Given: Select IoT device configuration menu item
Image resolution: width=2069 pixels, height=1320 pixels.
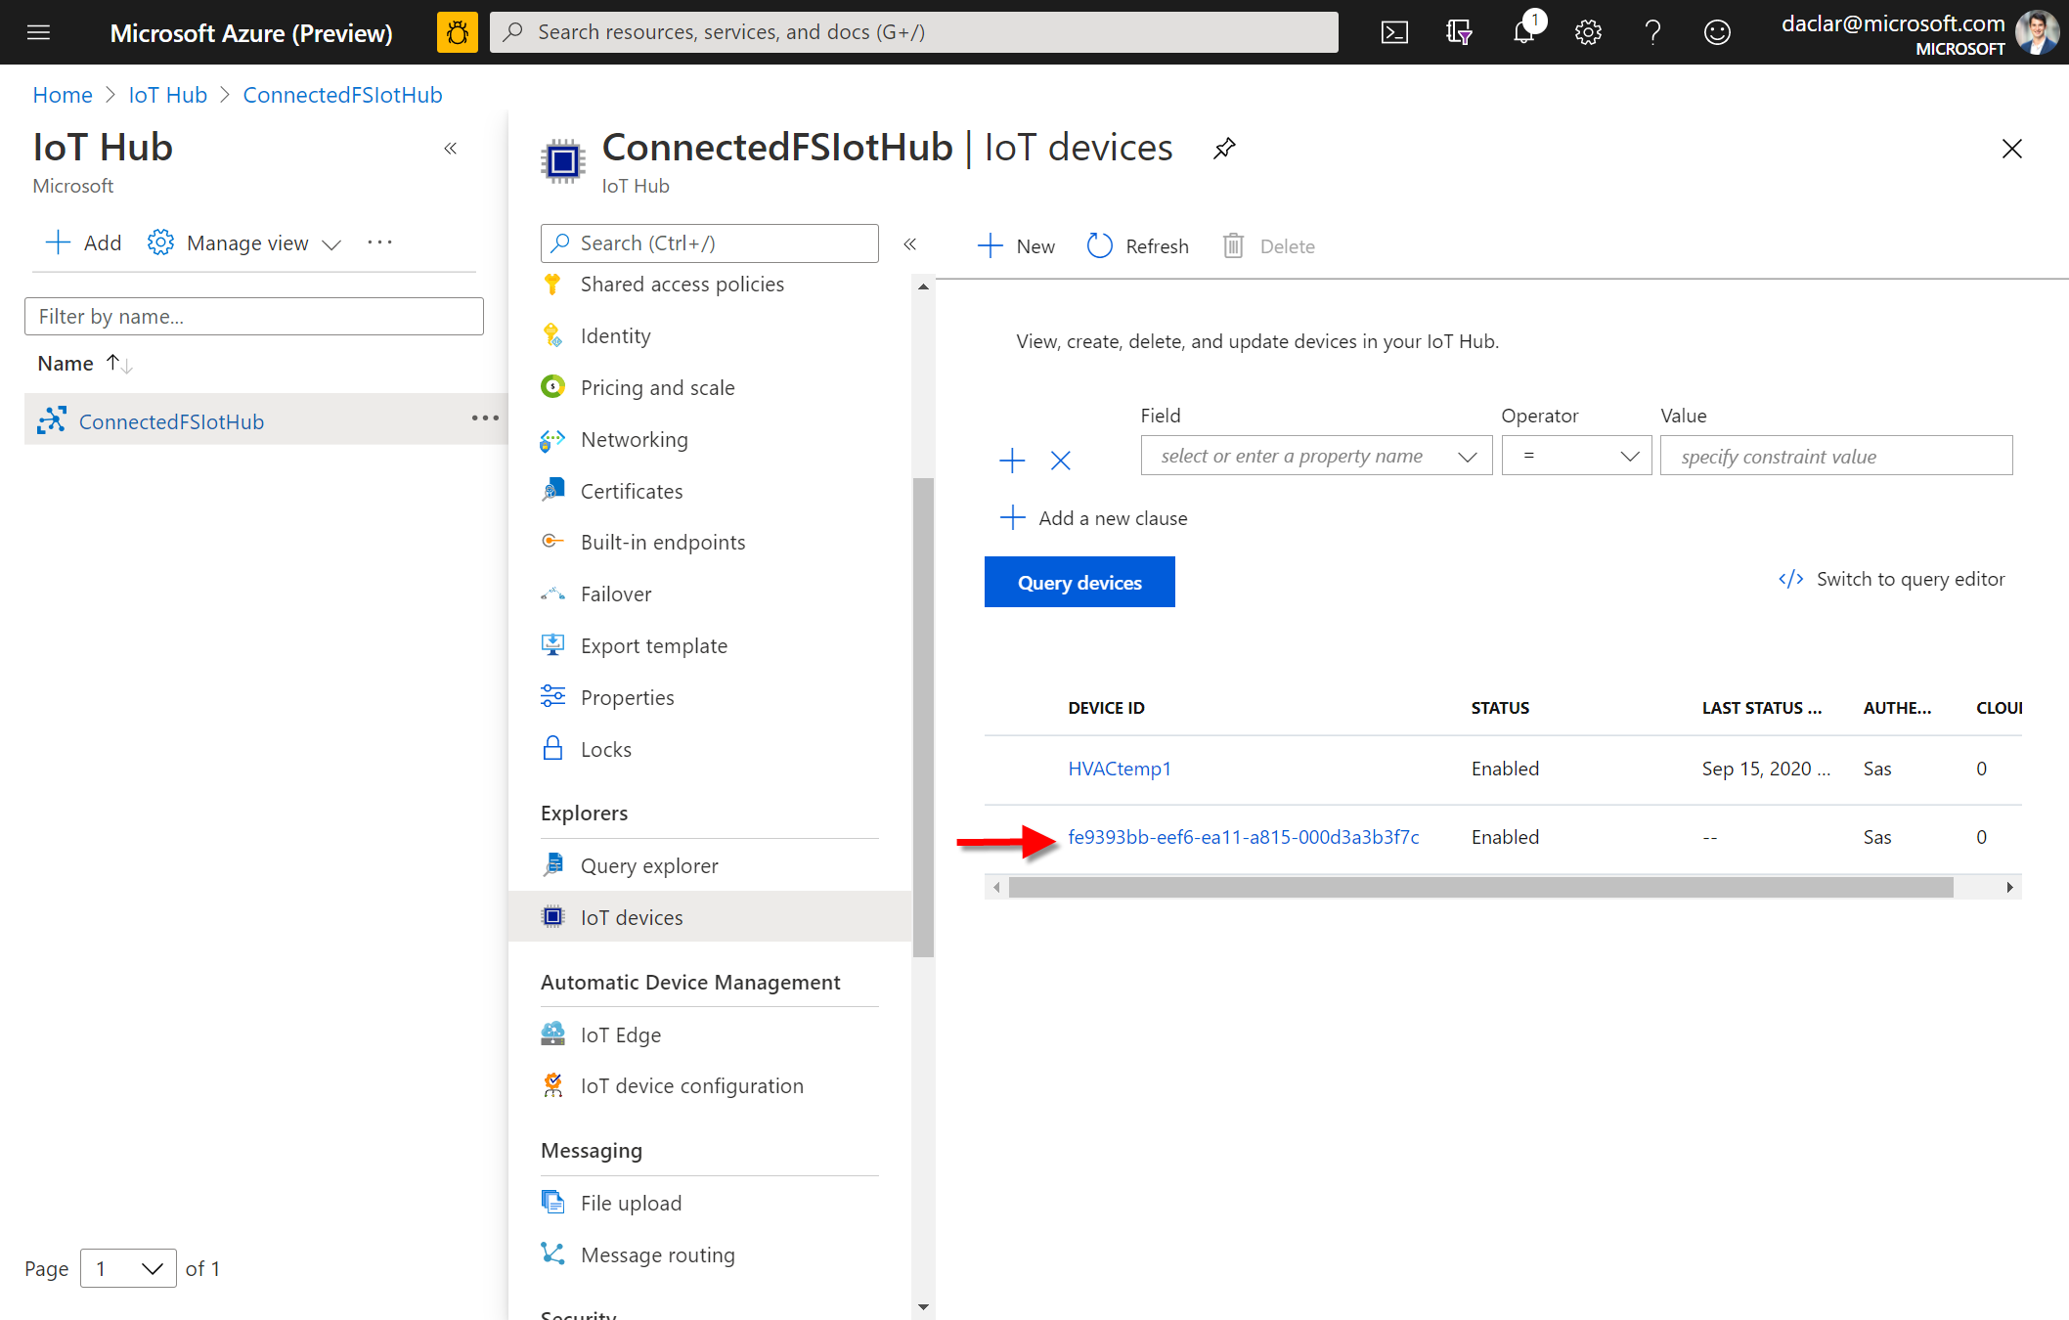Looking at the screenshot, I should 692,1083.
